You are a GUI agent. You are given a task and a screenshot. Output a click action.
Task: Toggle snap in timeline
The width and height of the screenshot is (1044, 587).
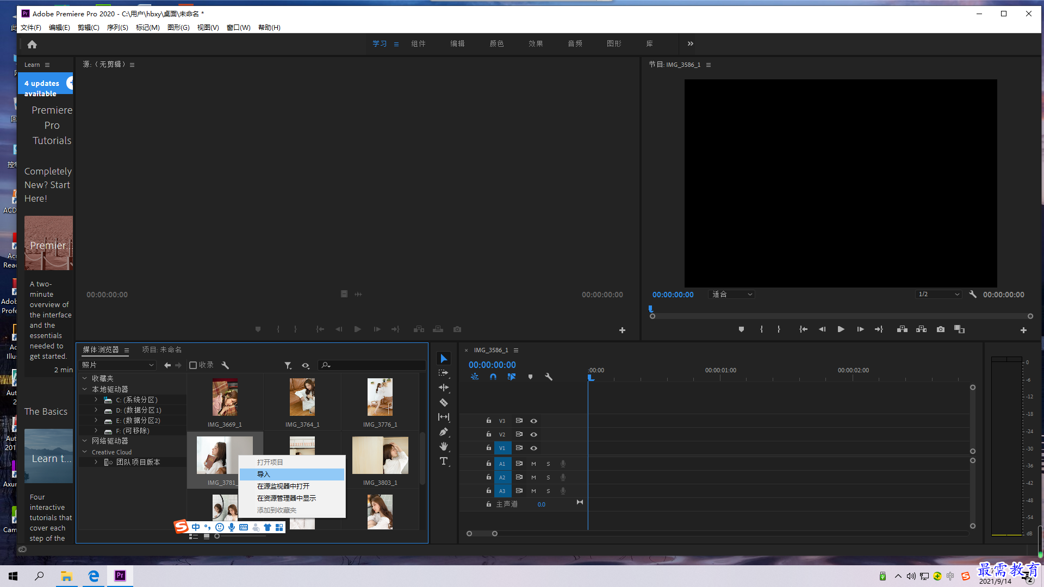point(493,377)
